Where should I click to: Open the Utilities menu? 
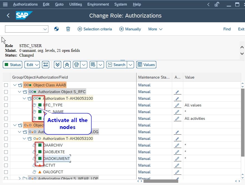point(76,4)
